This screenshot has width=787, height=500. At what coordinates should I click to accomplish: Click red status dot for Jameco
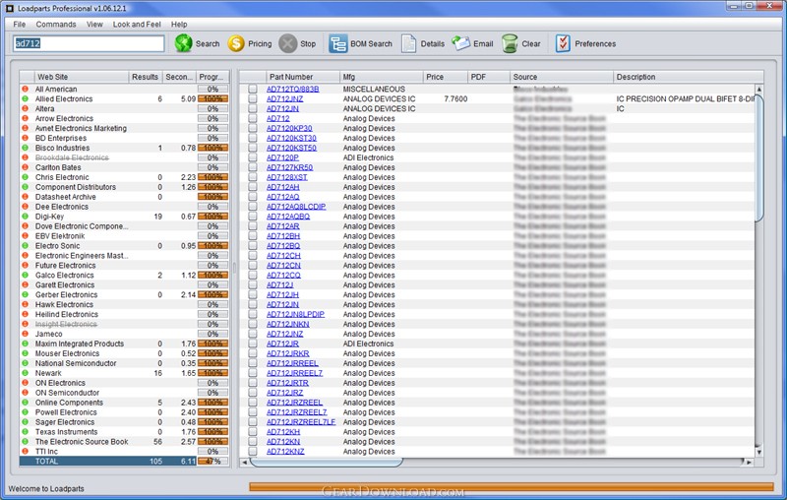pos(26,334)
